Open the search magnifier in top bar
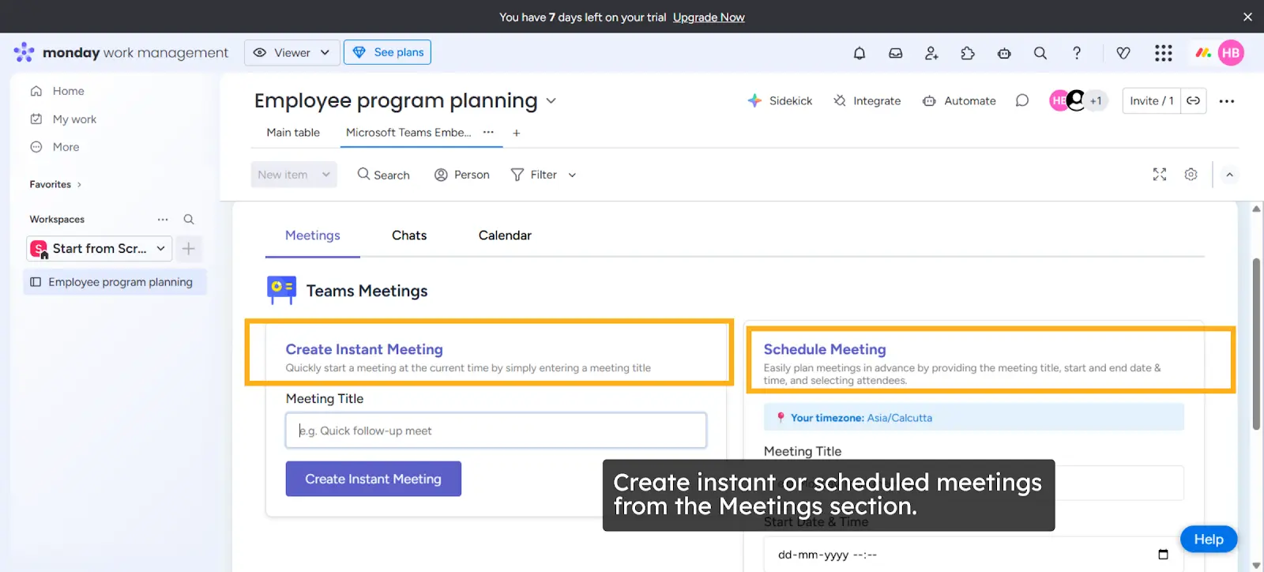This screenshot has width=1264, height=572. point(1040,52)
